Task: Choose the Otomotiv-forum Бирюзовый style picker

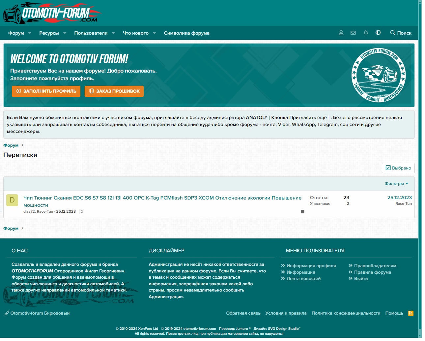Action: coord(37,313)
